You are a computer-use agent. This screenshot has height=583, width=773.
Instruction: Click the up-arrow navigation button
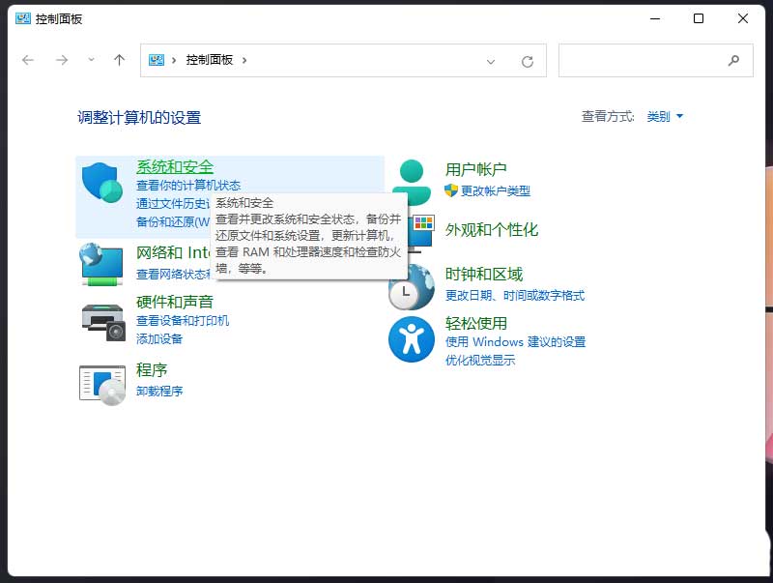point(119,60)
